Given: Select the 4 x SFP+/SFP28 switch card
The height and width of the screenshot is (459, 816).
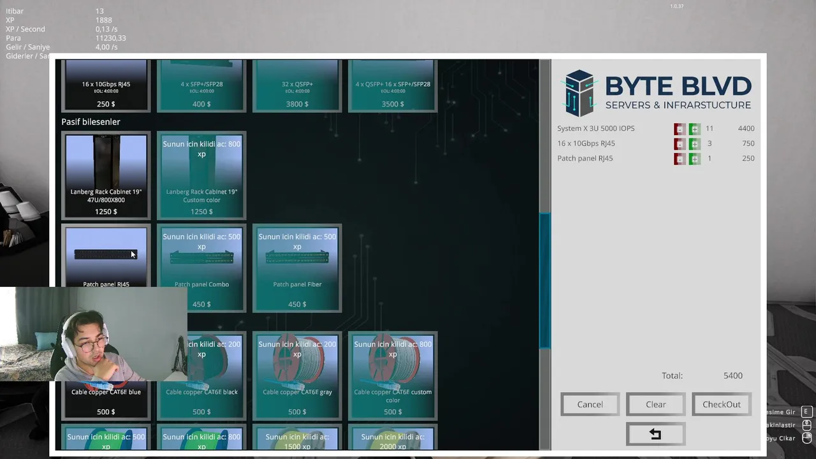Looking at the screenshot, I should click(x=201, y=86).
